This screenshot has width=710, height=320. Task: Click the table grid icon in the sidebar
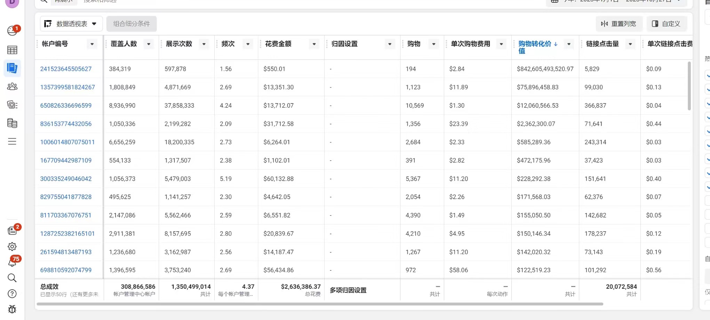pyautogui.click(x=12, y=50)
